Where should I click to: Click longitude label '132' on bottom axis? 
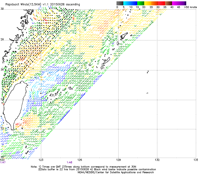157,160
